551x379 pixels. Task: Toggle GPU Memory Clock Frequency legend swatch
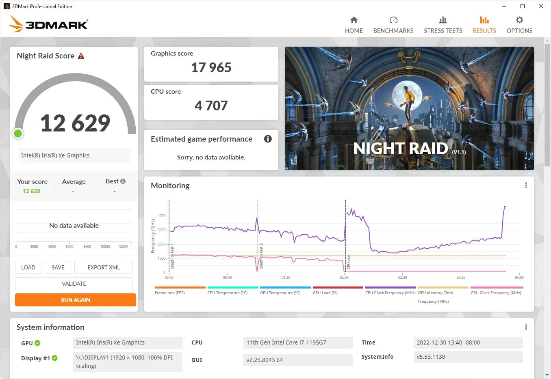point(443,287)
